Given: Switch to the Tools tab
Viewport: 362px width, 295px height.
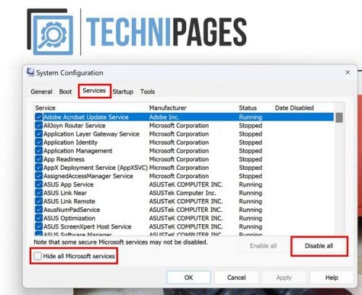Looking at the screenshot, I should pos(148,92).
